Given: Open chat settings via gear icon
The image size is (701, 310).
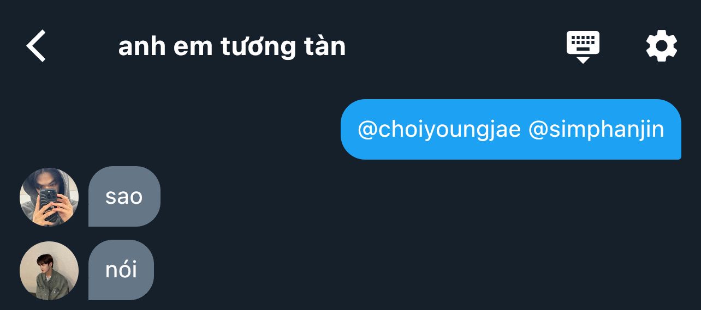Looking at the screenshot, I should click(662, 46).
